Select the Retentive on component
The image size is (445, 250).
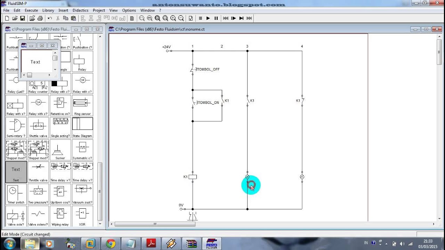pyautogui.click(x=60, y=106)
